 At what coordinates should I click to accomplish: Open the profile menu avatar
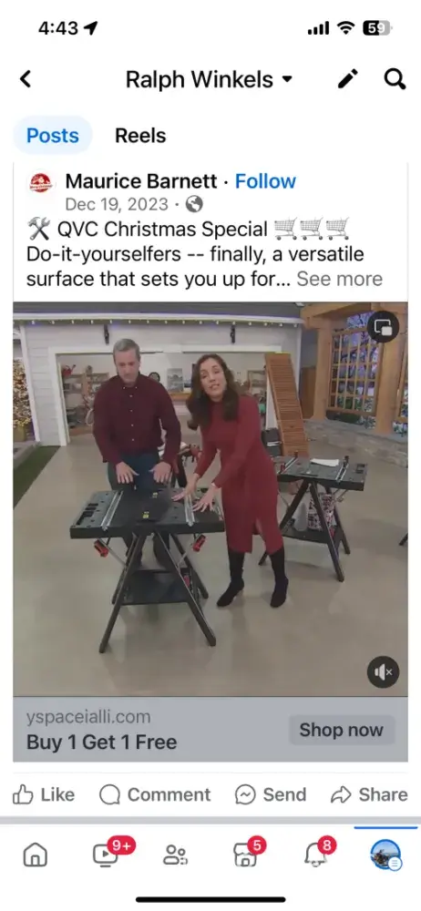tap(385, 855)
